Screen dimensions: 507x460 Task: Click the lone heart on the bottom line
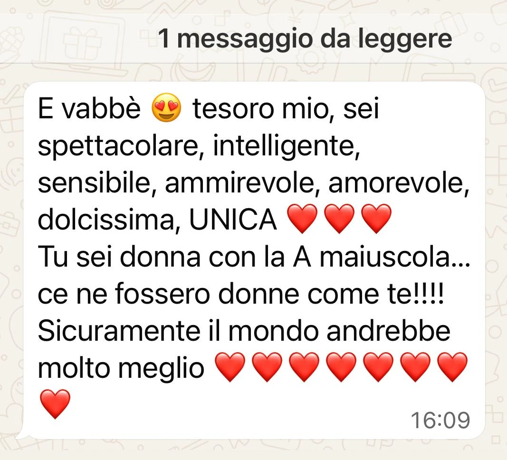[x=55, y=404]
